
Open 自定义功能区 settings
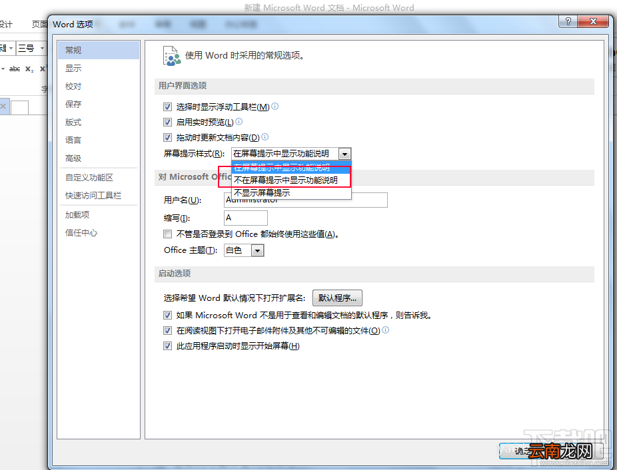[x=99, y=177]
